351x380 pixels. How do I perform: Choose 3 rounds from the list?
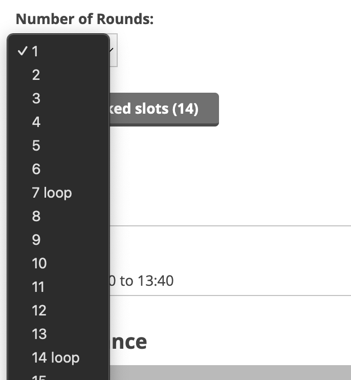[x=58, y=98]
